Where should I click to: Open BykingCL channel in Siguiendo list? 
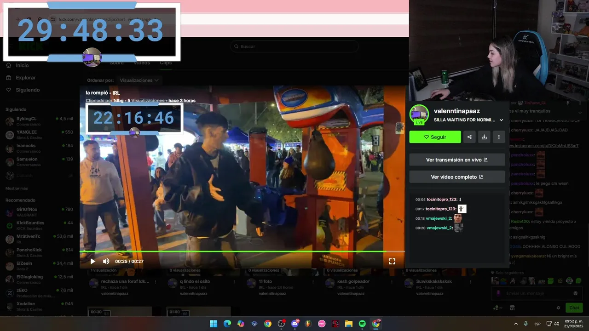(x=40, y=121)
